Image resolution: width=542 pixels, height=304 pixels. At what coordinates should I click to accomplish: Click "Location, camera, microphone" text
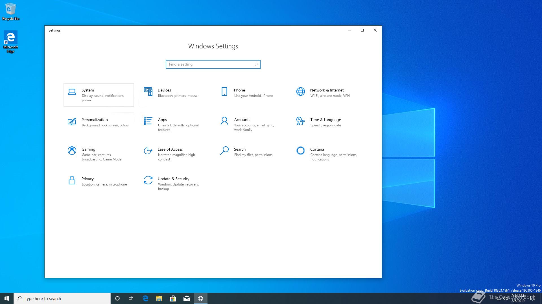104,184
